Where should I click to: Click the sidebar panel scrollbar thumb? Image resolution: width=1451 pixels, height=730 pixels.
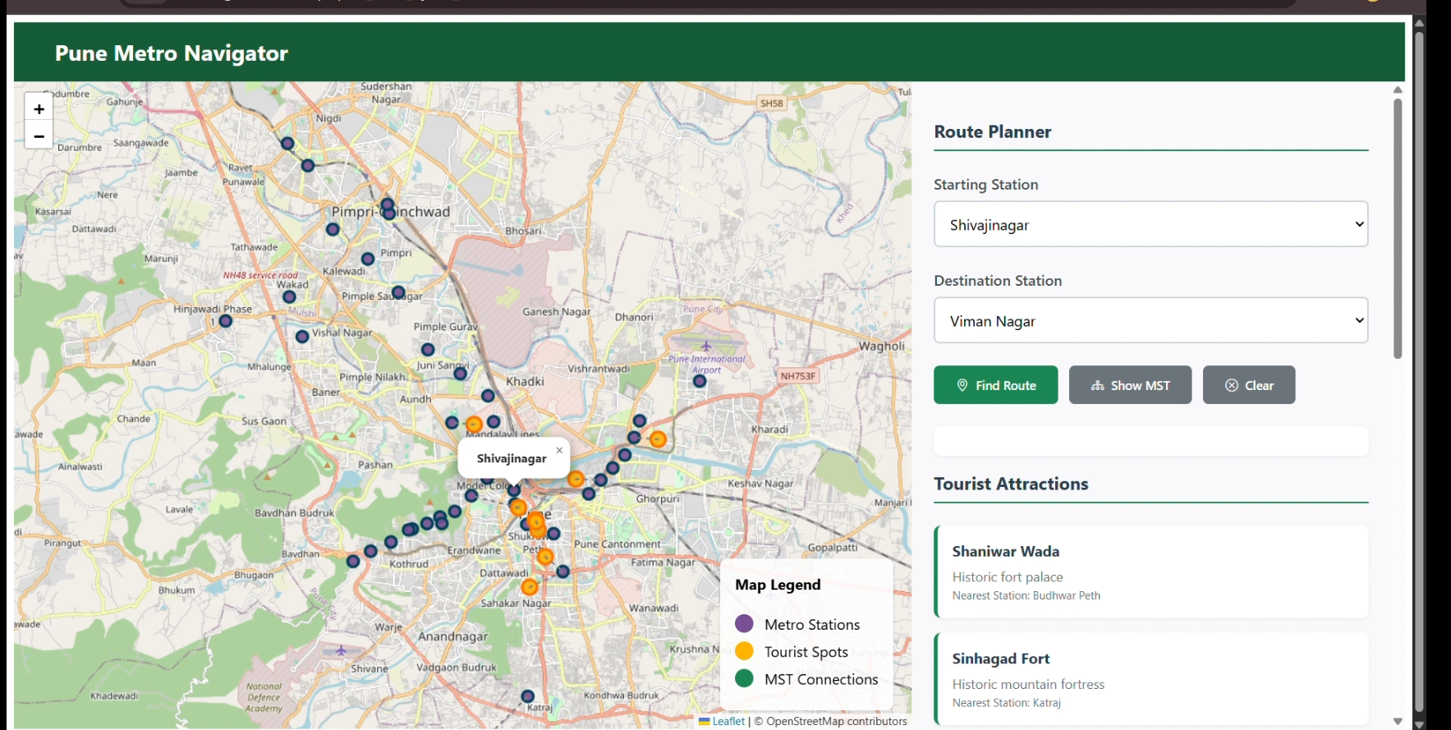(x=1398, y=228)
